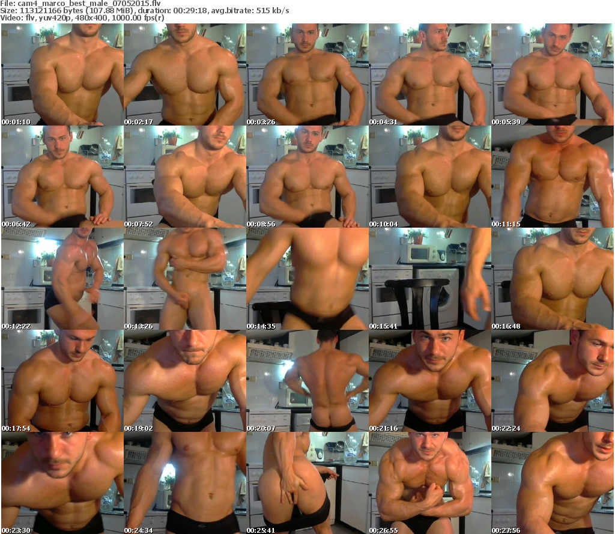The width and height of the screenshot is (615, 534).
Task: Click the frame stamped 00:13:26
Action: (x=185, y=279)
